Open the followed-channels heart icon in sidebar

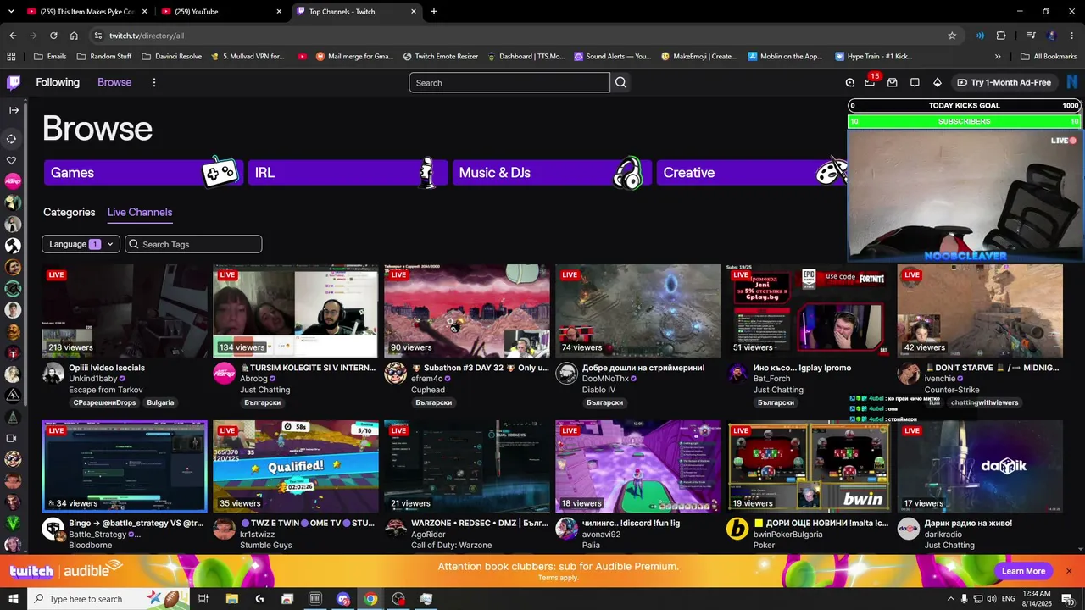point(12,160)
